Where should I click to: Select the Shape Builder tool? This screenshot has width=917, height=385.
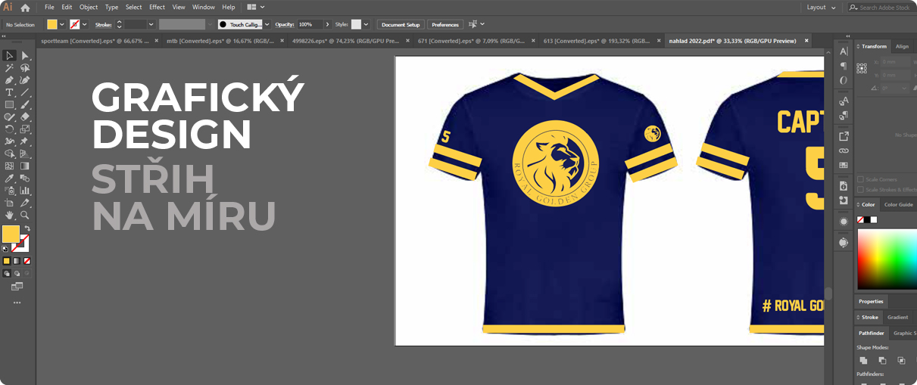click(x=9, y=154)
